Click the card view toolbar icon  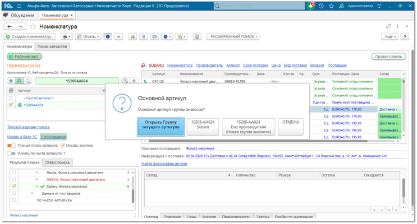click(154, 36)
